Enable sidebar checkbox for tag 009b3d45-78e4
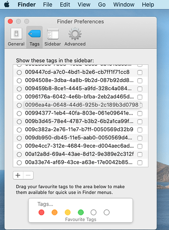Viewport: 169px width, 230px height. coord(140,122)
